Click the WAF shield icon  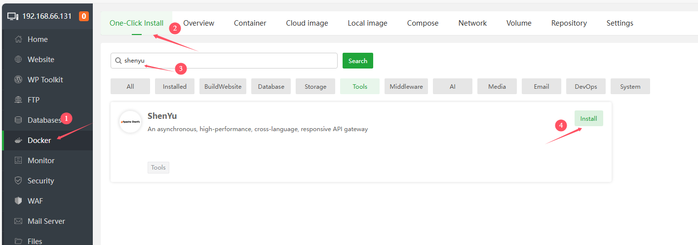pos(18,201)
